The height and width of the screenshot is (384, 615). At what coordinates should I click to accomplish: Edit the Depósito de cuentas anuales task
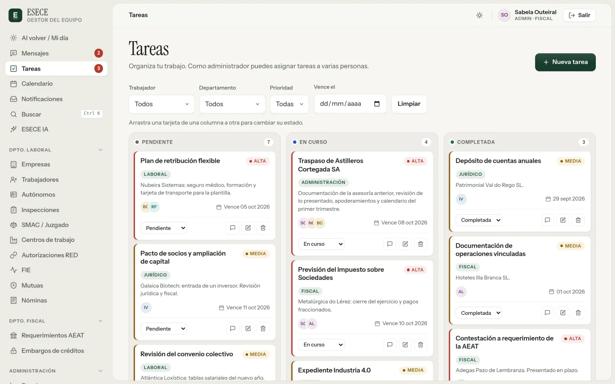coord(563,220)
